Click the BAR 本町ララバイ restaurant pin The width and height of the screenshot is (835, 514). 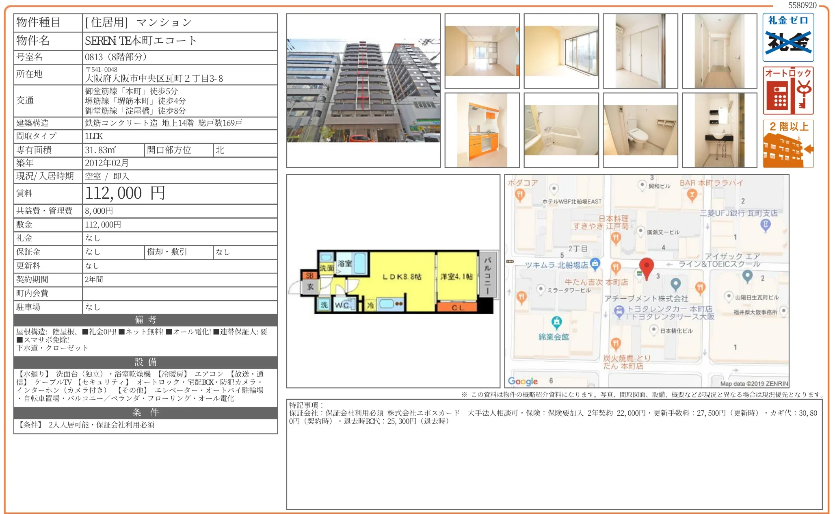coord(692,195)
